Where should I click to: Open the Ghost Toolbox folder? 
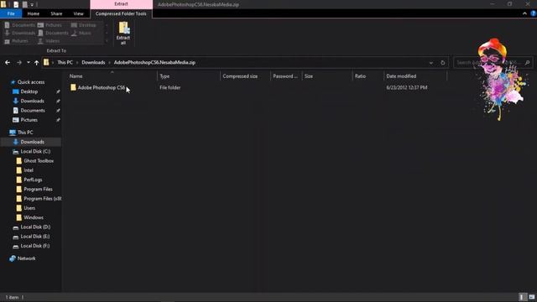[39, 161]
